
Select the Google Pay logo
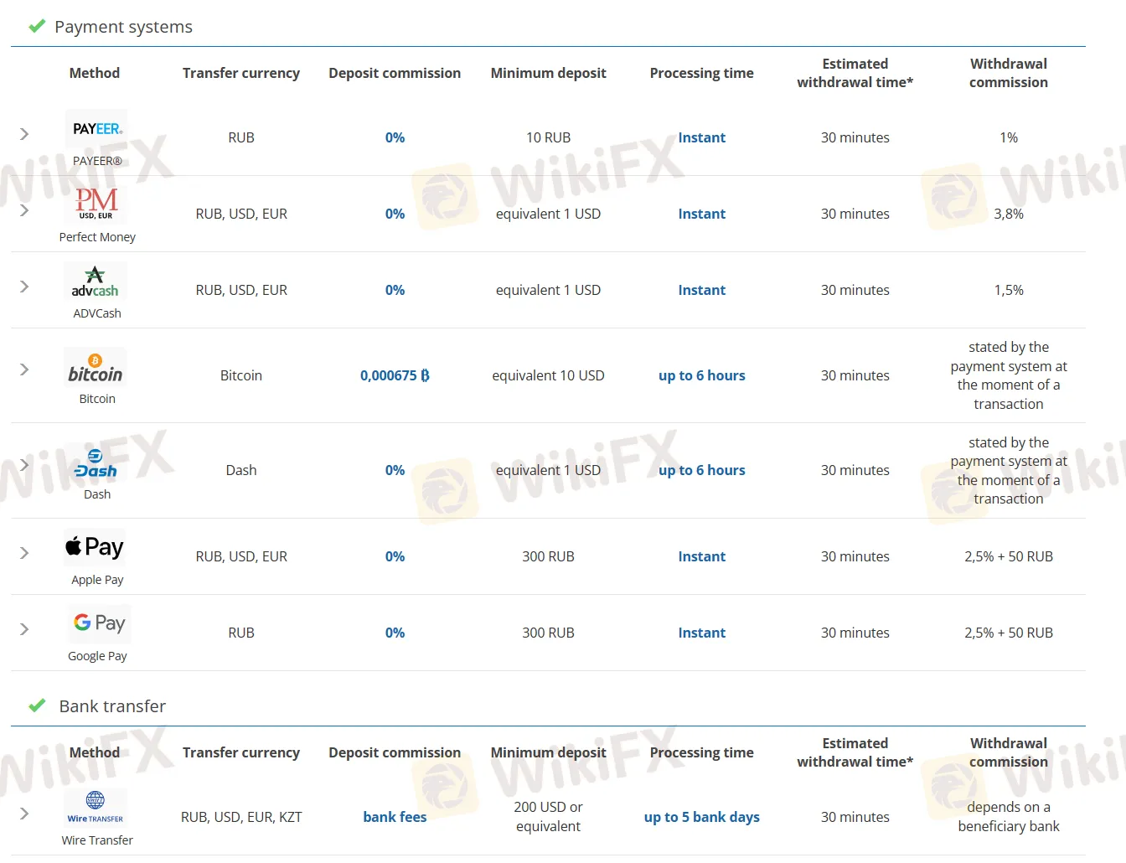98,623
